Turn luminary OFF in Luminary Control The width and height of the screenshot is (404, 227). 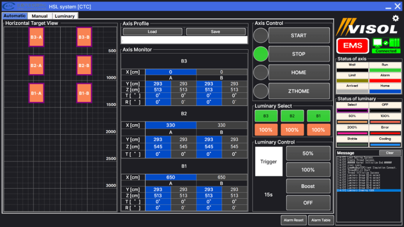pos(308,203)
